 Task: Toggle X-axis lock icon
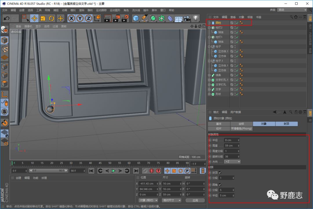pos(71,19)
